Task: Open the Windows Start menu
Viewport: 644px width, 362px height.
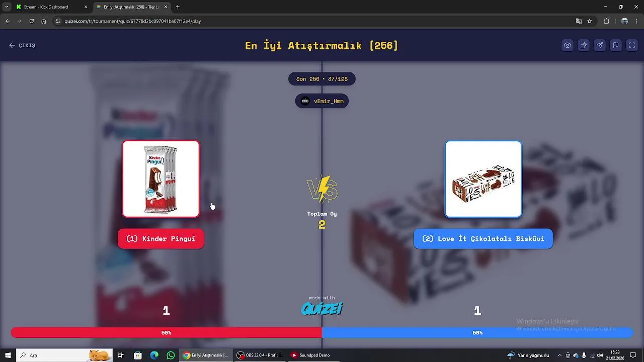Action: 8,355
